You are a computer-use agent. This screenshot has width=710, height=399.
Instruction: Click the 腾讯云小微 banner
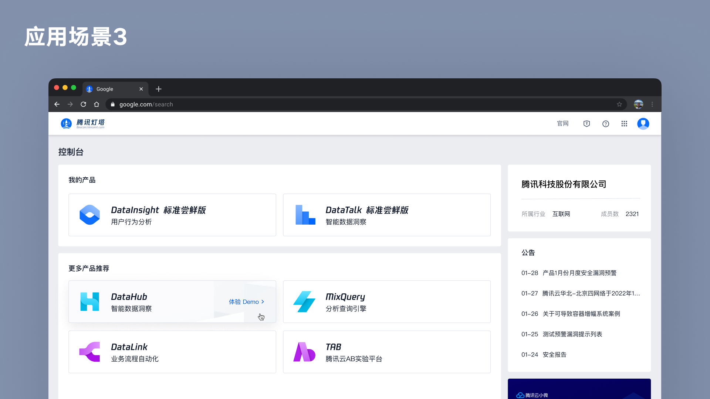pyautogui.click(x=579, y=389)
